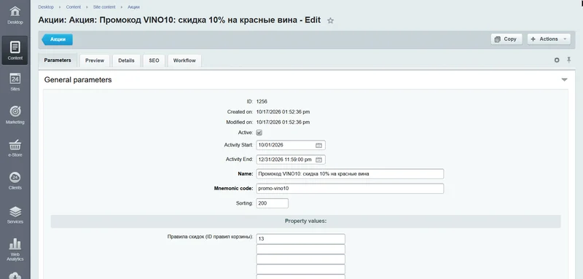Focus the Name input field

pyautogui.click(x=350, y=174)
